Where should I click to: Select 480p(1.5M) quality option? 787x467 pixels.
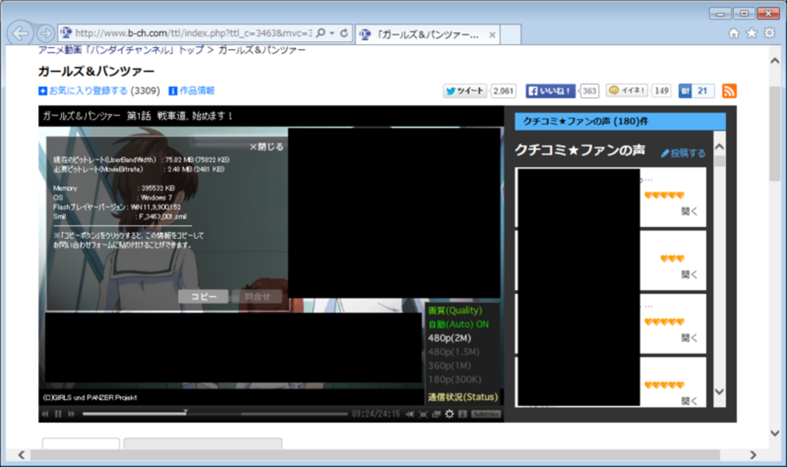click(x=454, y=352)
